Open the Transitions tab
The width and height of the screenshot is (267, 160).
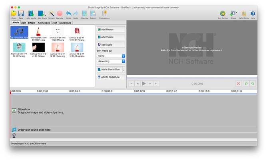65,23
